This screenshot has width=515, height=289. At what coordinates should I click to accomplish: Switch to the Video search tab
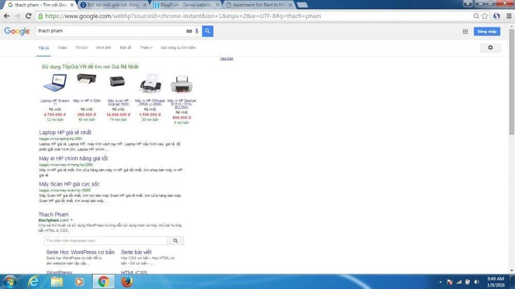tap(62, 47)
